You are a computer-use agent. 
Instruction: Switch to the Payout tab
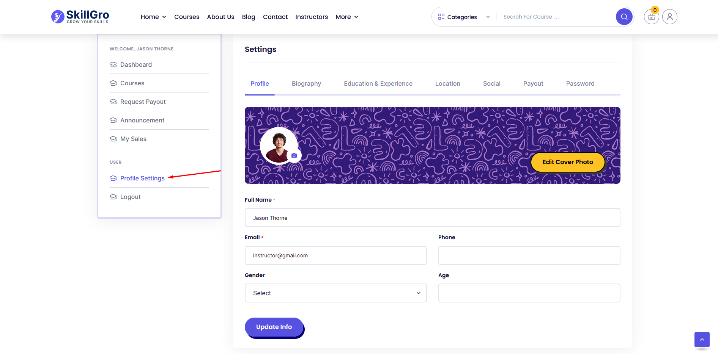click(533, 83)
